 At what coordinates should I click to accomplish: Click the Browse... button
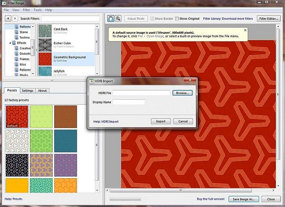click(182, 93)
